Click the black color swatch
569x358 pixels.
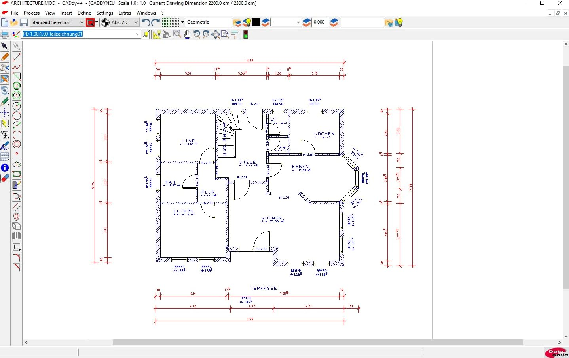pos(256,22)
